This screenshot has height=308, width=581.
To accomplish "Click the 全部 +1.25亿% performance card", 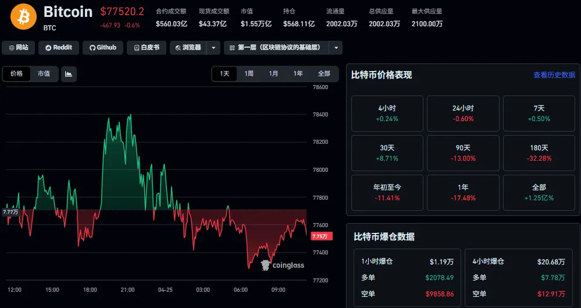I will 539,193.
